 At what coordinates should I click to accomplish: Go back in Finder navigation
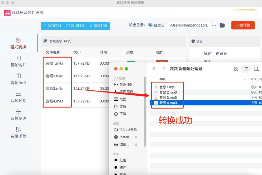pos(154,69)
